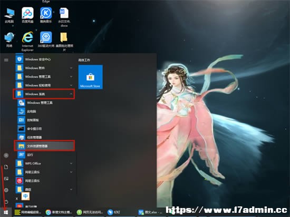The height and width of the screenshot is (217, 290).
Task: Open Settings gear in Start sidebar
Action: [6, 190]
